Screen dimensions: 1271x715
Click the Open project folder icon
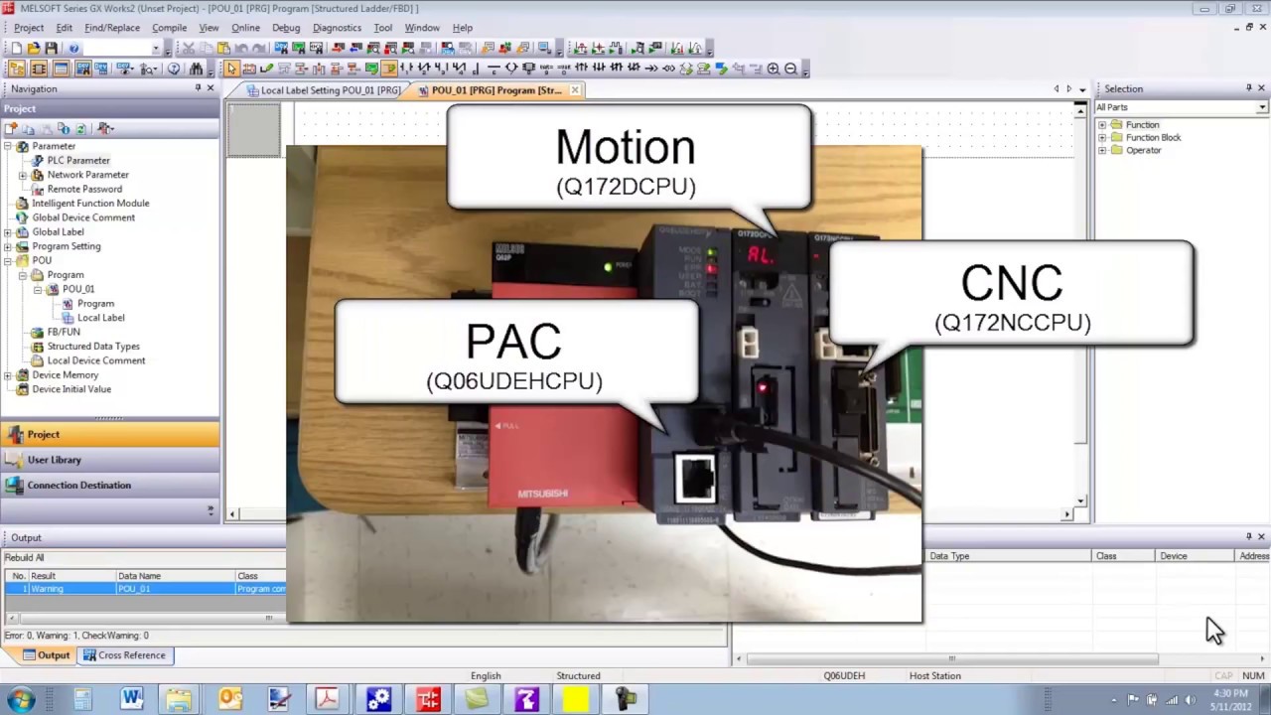point(33,48)
